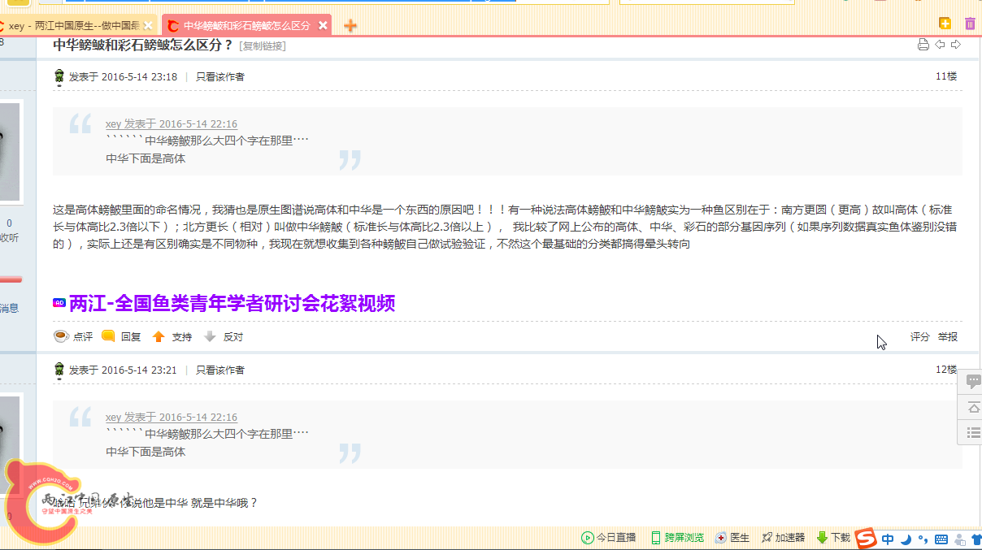Click the grey 反对 down arrow icon
Screen dimensions: 982x550
tap(210, 336)
